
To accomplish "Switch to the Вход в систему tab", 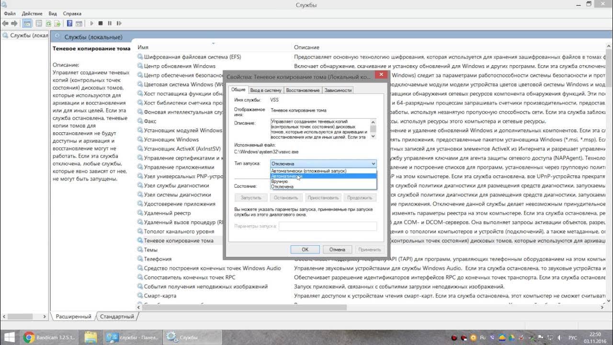I will (x=266, y=90).
